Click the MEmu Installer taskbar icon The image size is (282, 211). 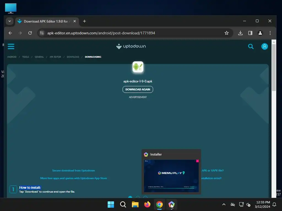171,204
